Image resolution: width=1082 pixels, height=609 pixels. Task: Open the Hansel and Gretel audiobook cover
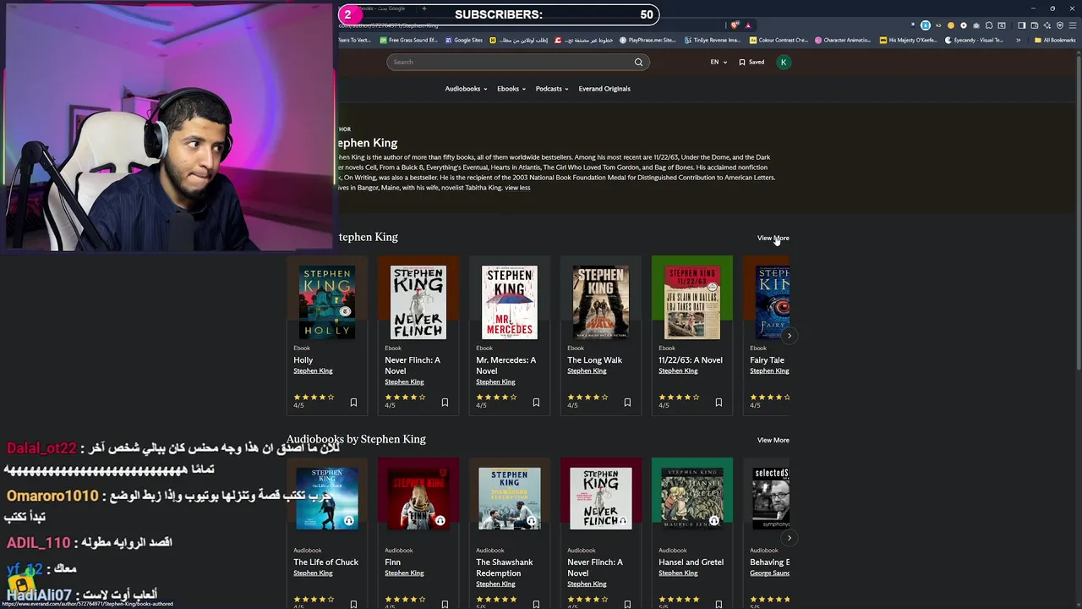click(691, 500)
